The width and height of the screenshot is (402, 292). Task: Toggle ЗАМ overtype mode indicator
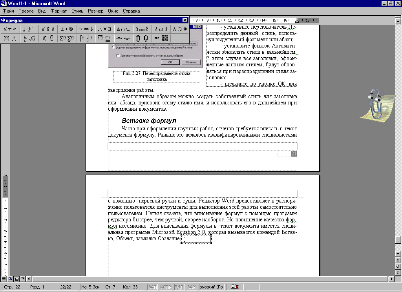click(191, 287)
